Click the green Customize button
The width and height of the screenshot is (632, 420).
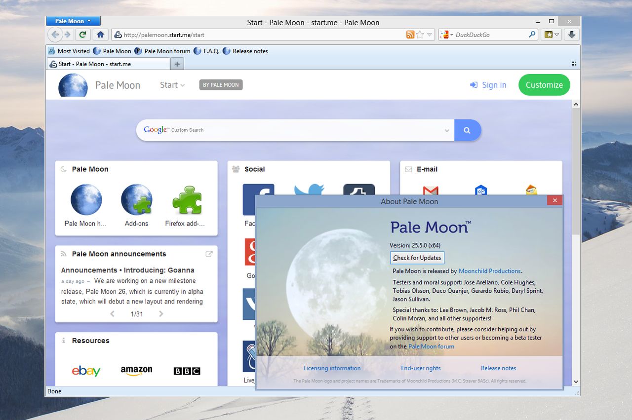tap(544, 85)
